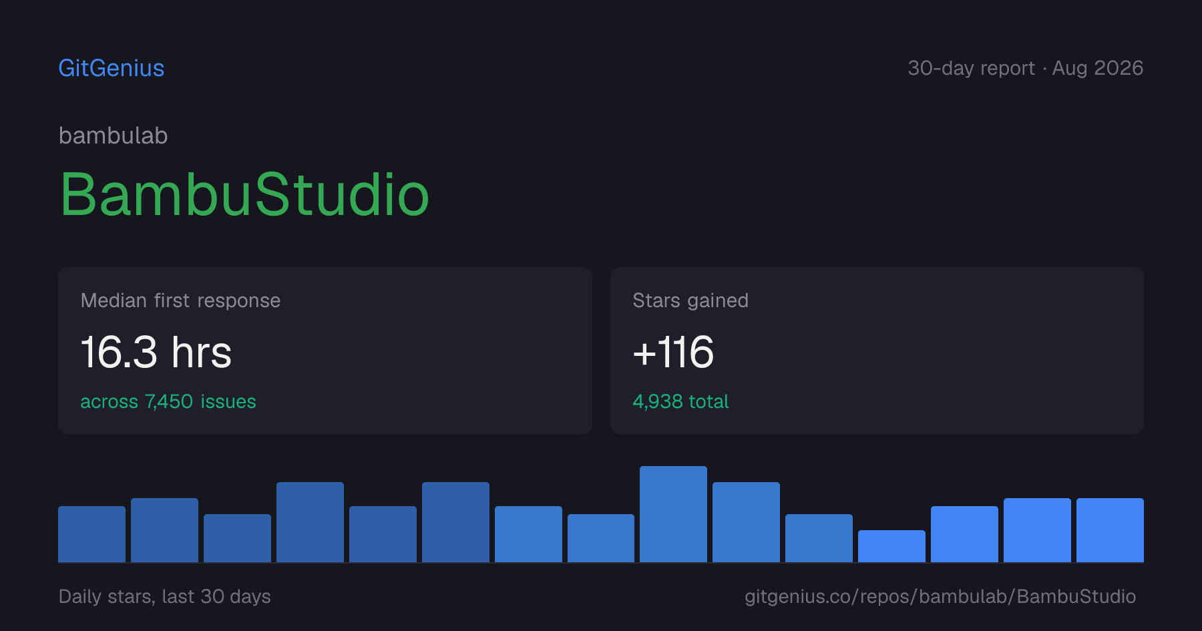The height and width of the screenshot is (631, 1202).
Task: Click the tallest bar in the stars chart
Action: tap(673, 514)
